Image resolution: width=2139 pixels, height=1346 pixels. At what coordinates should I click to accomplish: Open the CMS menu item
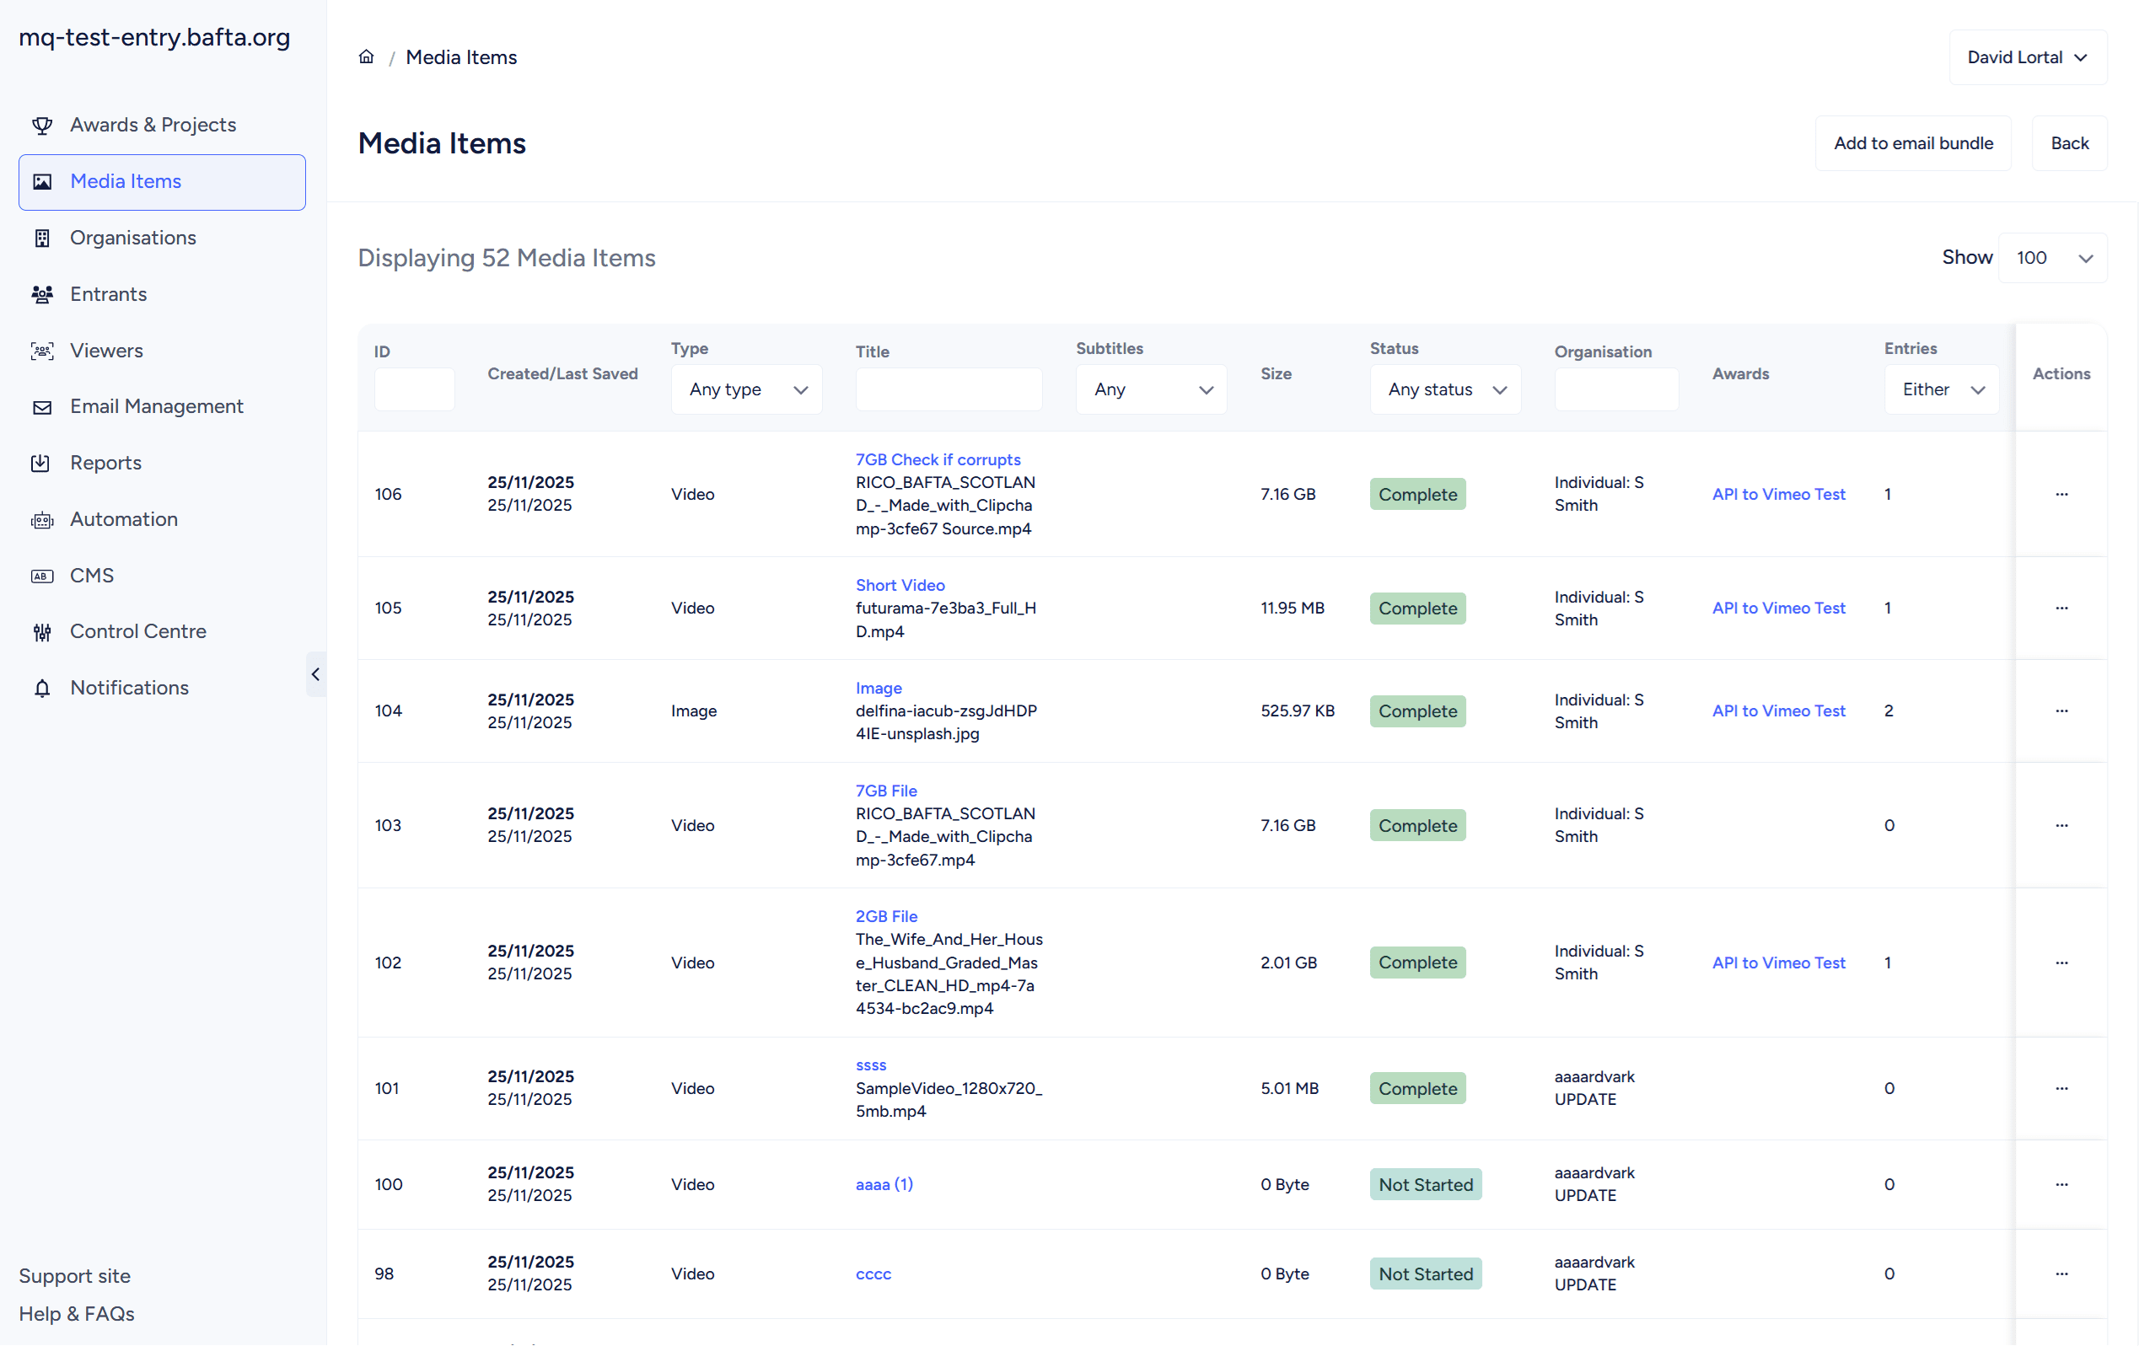(92, 576)
